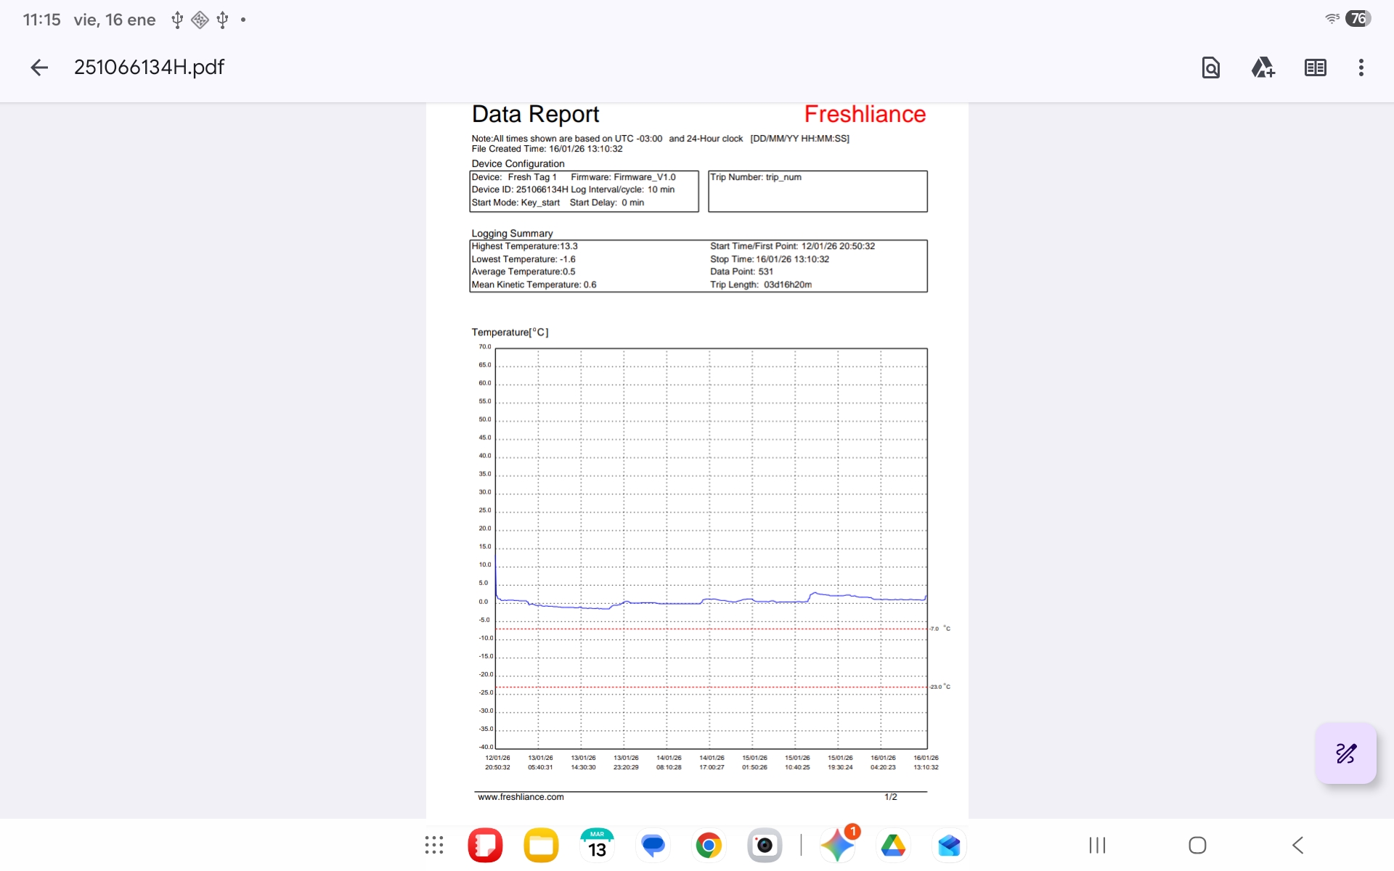Tap www.freshliance.com footer link
Viewport: 1394px width, 871px height.
521,797
